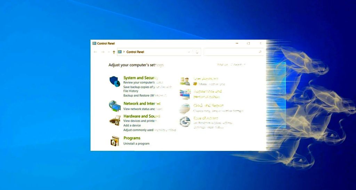Click Uninstall a program link
The height and width of the screenshot is (190, 356).
(136, 144)
